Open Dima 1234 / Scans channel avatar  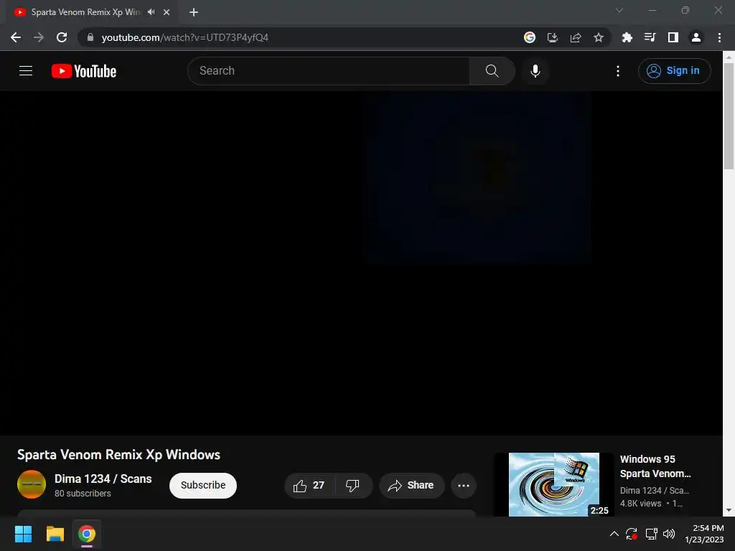pyautogui.click(x=32, y=484)
